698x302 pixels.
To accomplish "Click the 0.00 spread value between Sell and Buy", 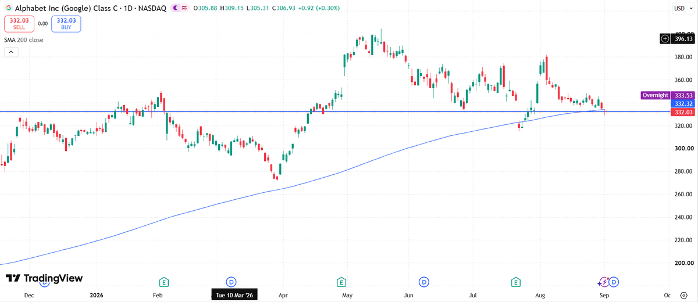I will 42,24.
